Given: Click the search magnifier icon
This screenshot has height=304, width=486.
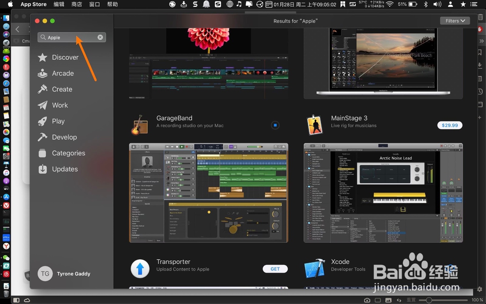Looking at the screenshot, I should coord(43,37).
